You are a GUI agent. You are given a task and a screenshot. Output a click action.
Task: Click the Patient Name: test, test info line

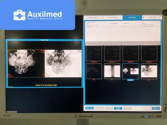click(92, 43)
